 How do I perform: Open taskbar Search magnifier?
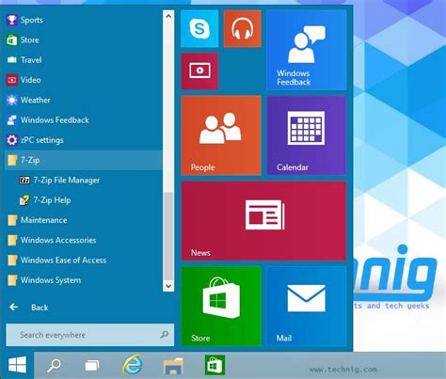coord(54,365)
